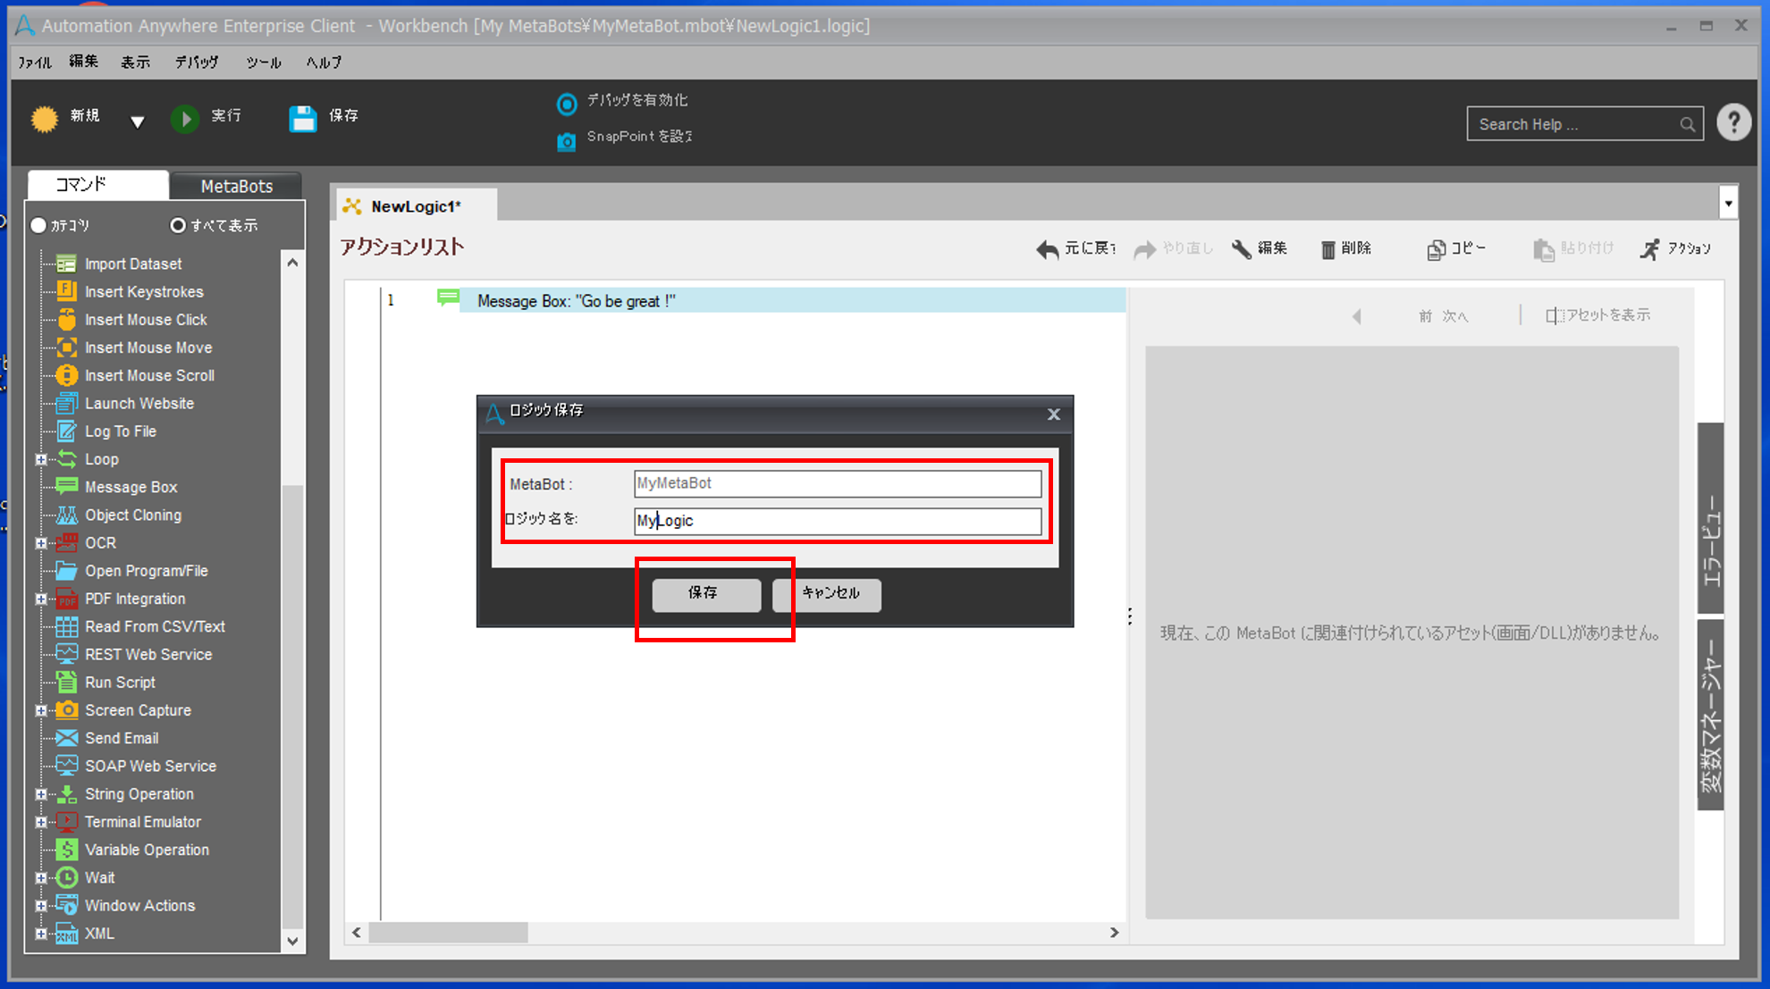The image size is (1770, 989).
Task: Click the Variable Operation icon
Action: tap(66, 850)
